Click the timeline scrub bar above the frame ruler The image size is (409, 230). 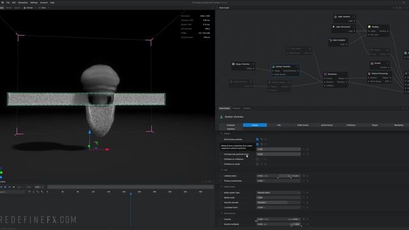[x=130, y=187]
